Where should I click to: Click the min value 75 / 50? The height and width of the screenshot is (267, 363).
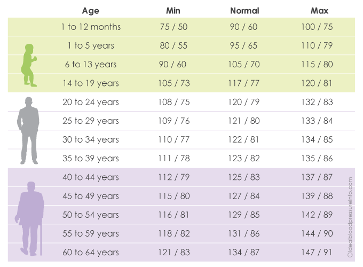click(173, 27)
